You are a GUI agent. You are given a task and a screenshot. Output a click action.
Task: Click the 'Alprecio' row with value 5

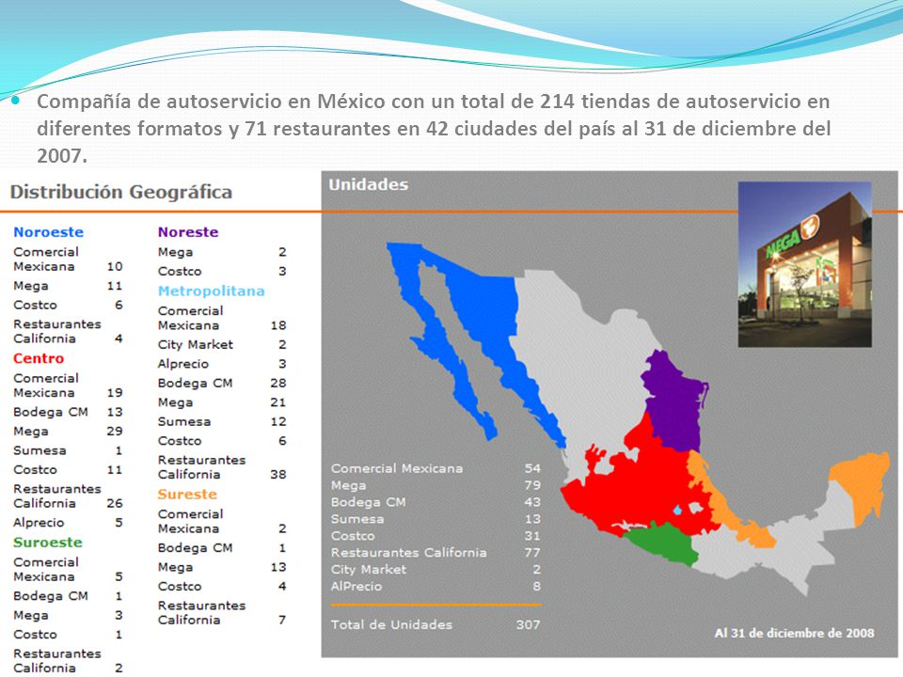(68, 523)
